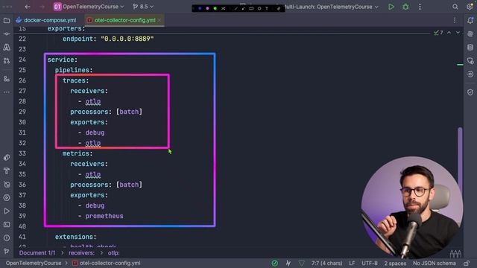
Task: Open the Coverage shield tool window
Action: [x=470, y=92]
